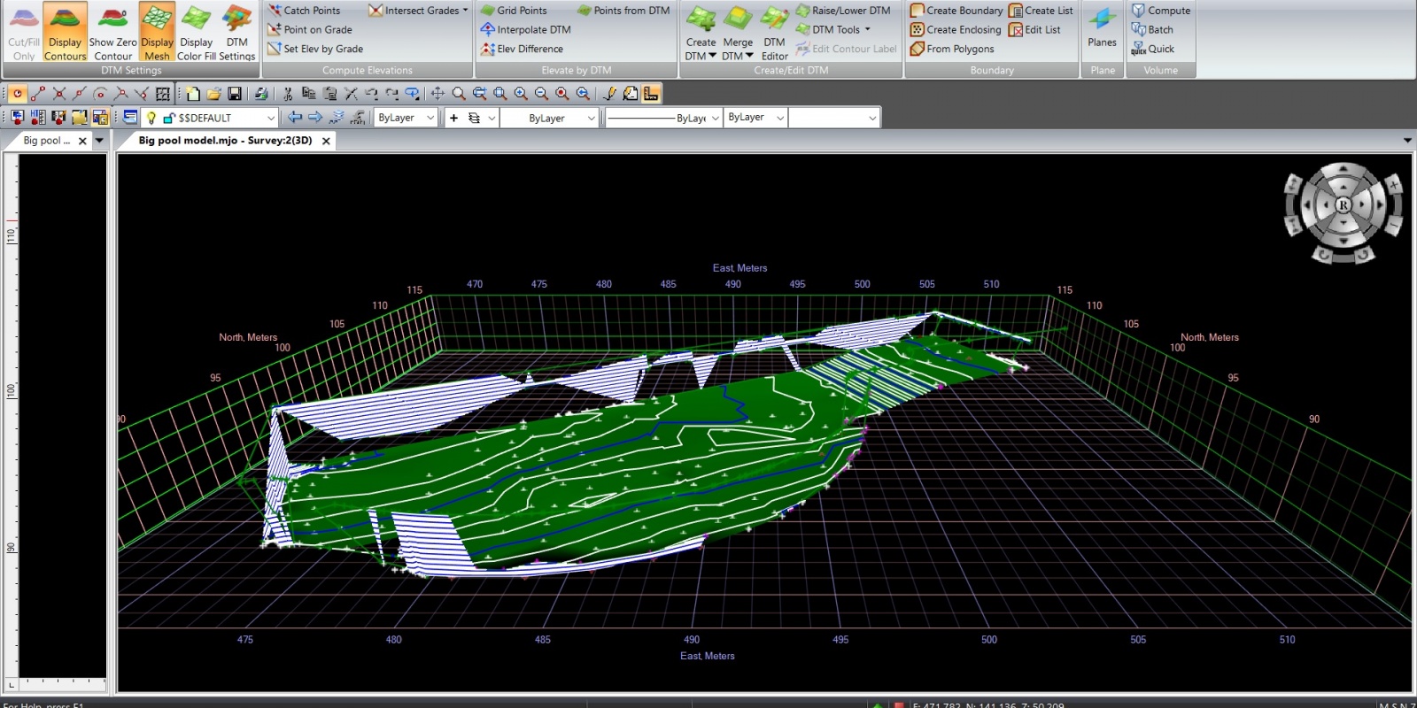Click the Create Boundary tool
The image size is (1417, 708).
pyautogui.click(x=956, y=11)
